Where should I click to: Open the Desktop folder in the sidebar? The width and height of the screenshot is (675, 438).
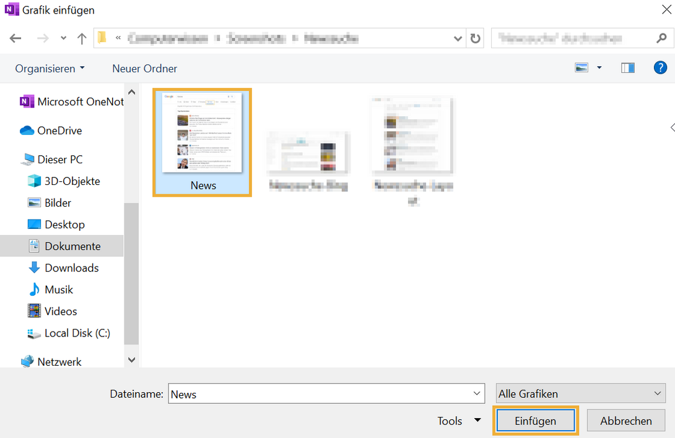pyautogui.click(x=56, y=225)
